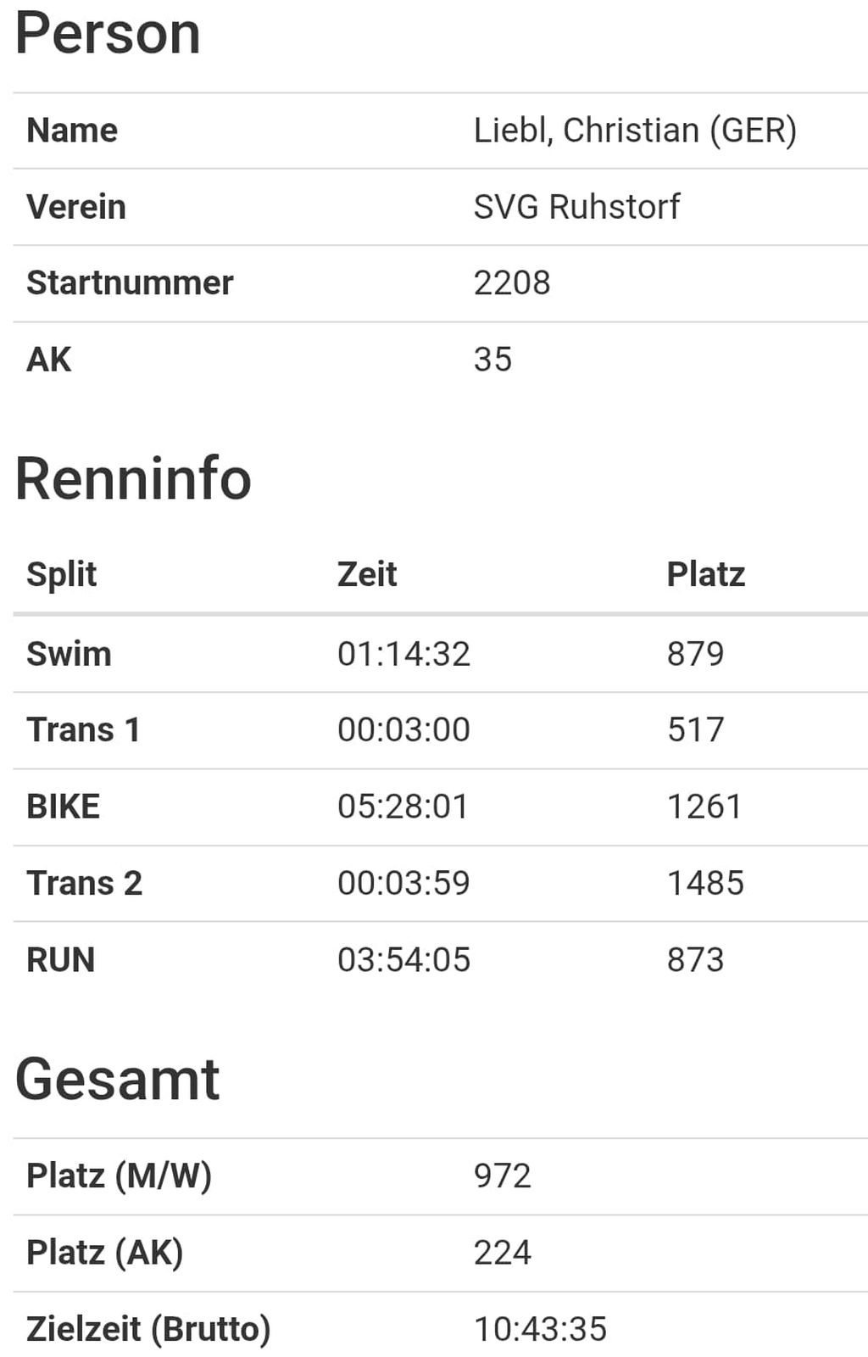This screenshot has height=1357, width=868.
Task: Click the Zeit column header
Action: [367, 574]
